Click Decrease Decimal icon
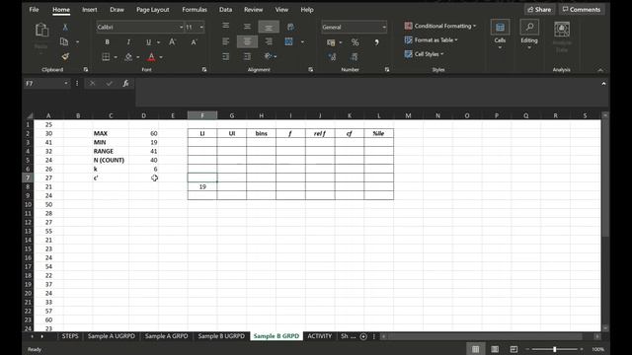Image resolution: width=632 pixels, height=355 pixels. pos(354,57)
